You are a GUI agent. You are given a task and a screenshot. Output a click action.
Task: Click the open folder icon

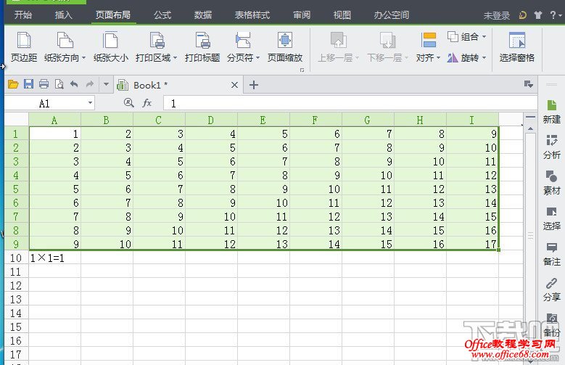click(13, 84)
